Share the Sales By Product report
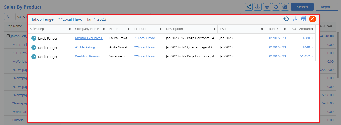The width and height of the screenshot is (341, 125). 249,7
